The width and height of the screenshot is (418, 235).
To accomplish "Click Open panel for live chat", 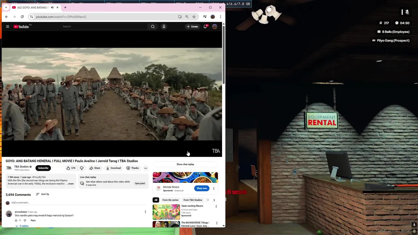I will [140, 183].
